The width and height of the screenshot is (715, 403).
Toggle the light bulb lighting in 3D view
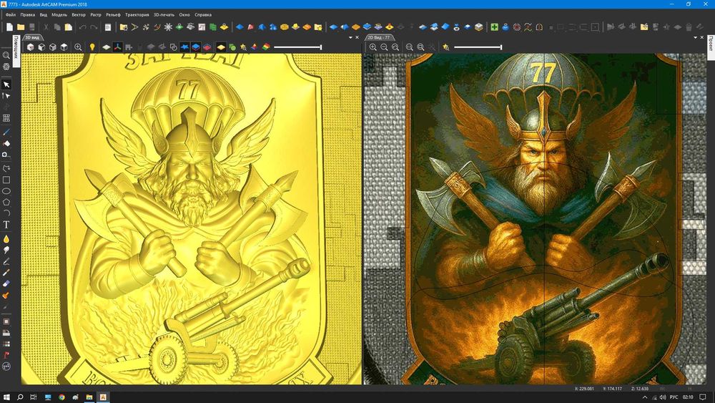[x=92, y=47]
